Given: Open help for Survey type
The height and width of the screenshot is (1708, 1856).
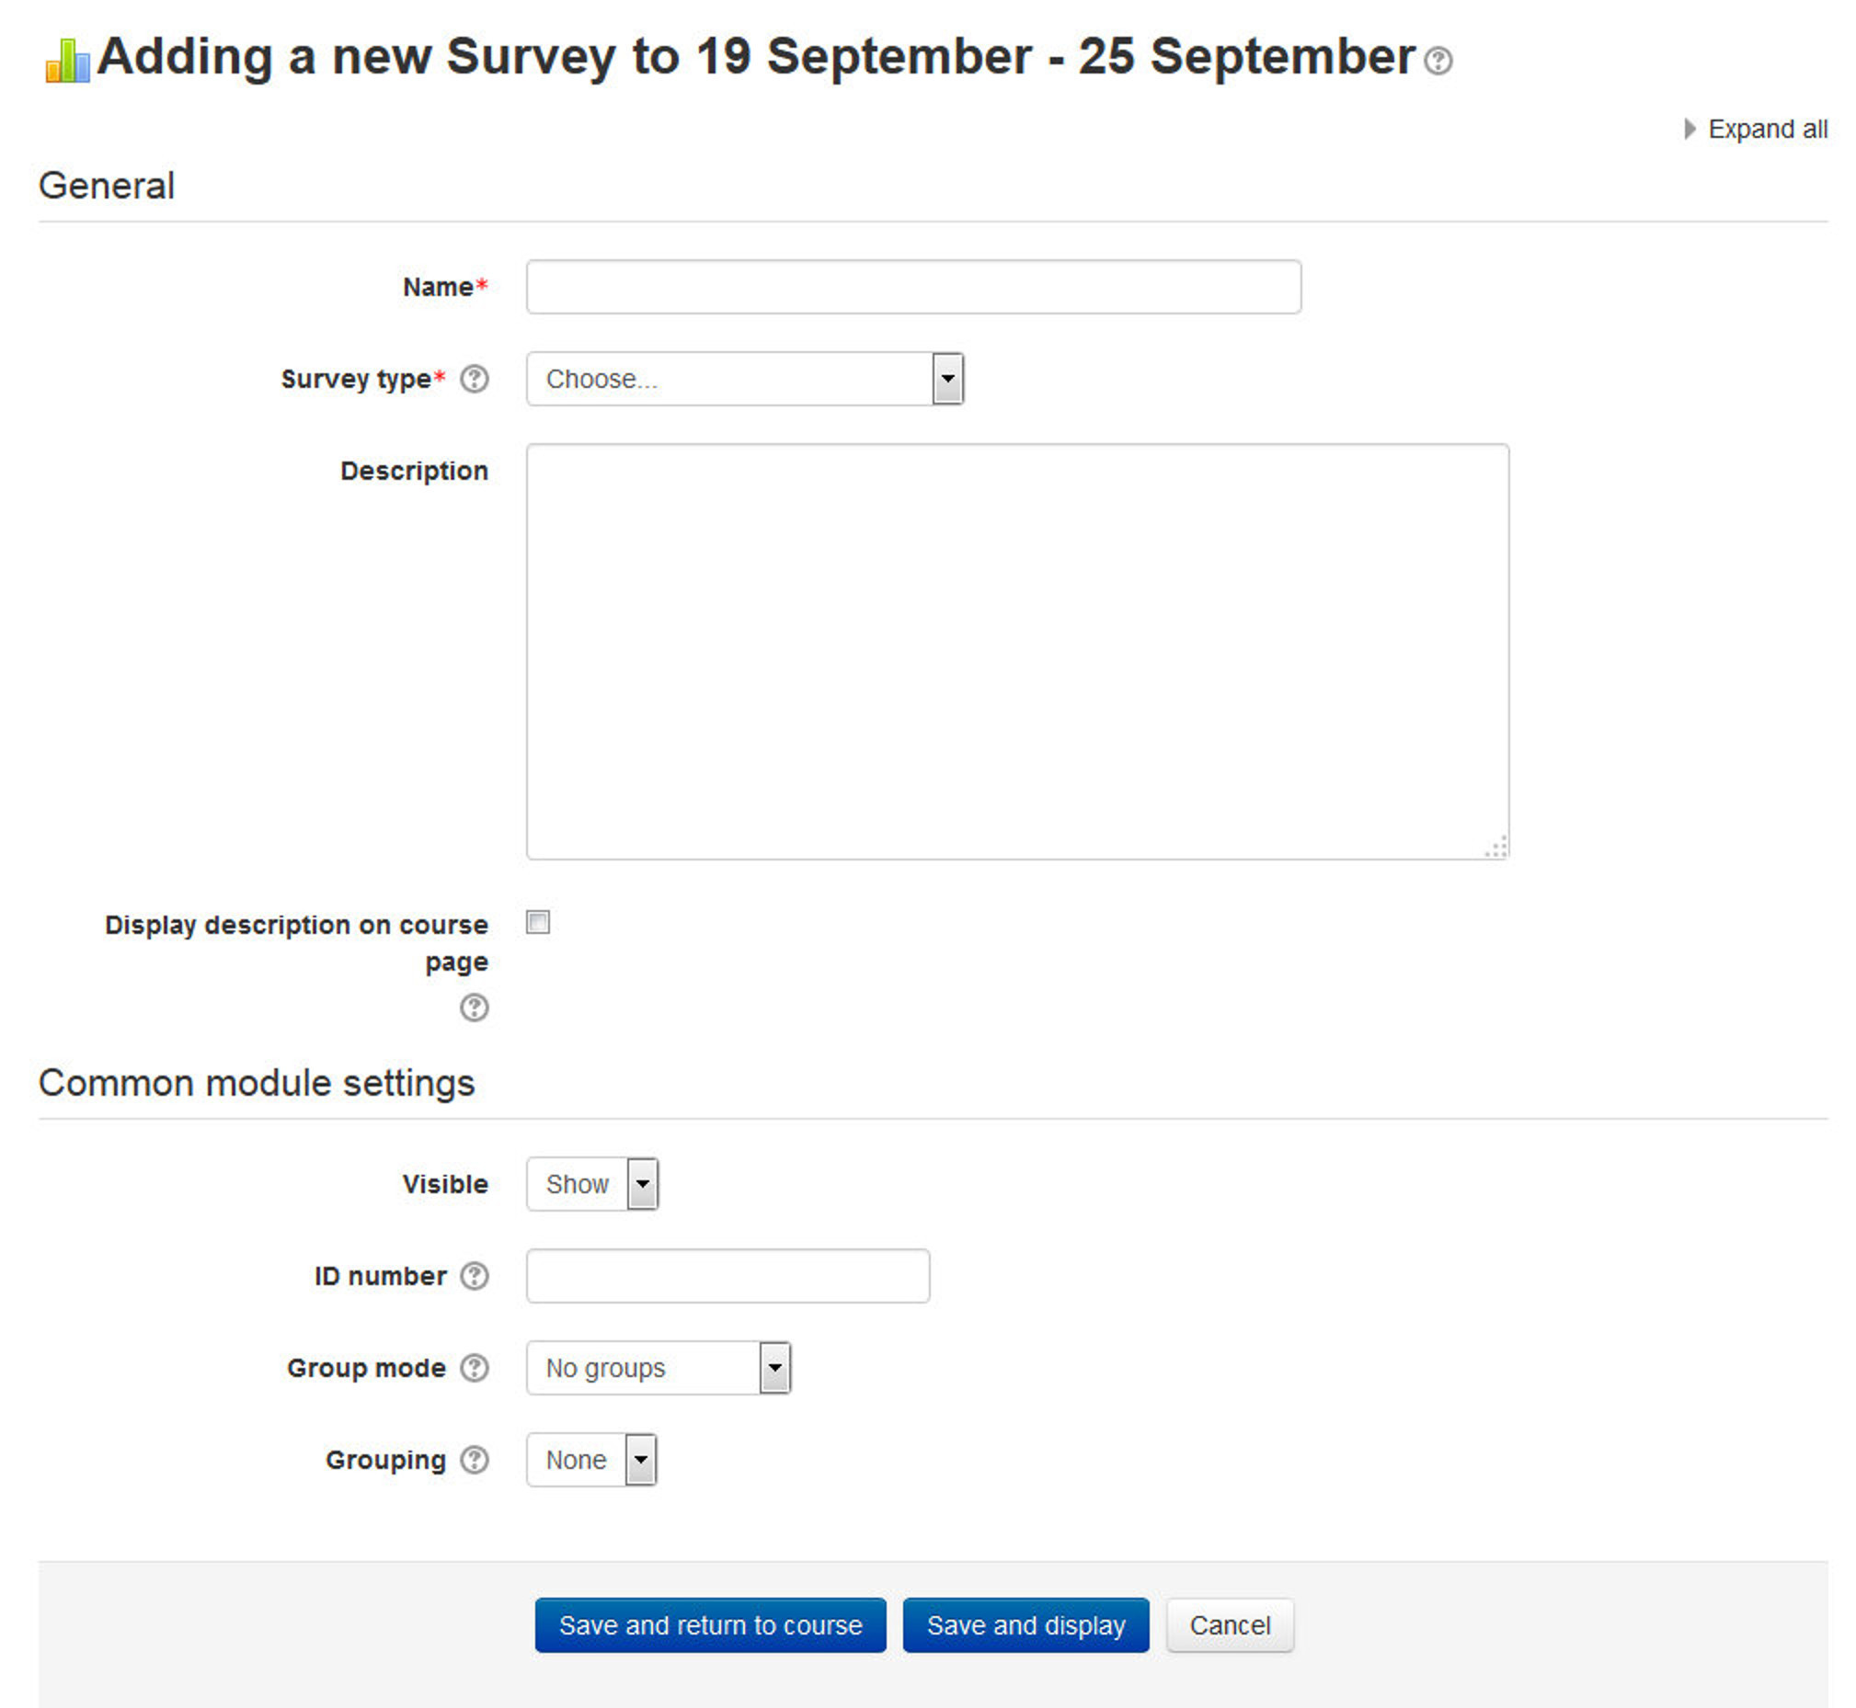Looking at the screenshot, I should [x=475, y=379].
